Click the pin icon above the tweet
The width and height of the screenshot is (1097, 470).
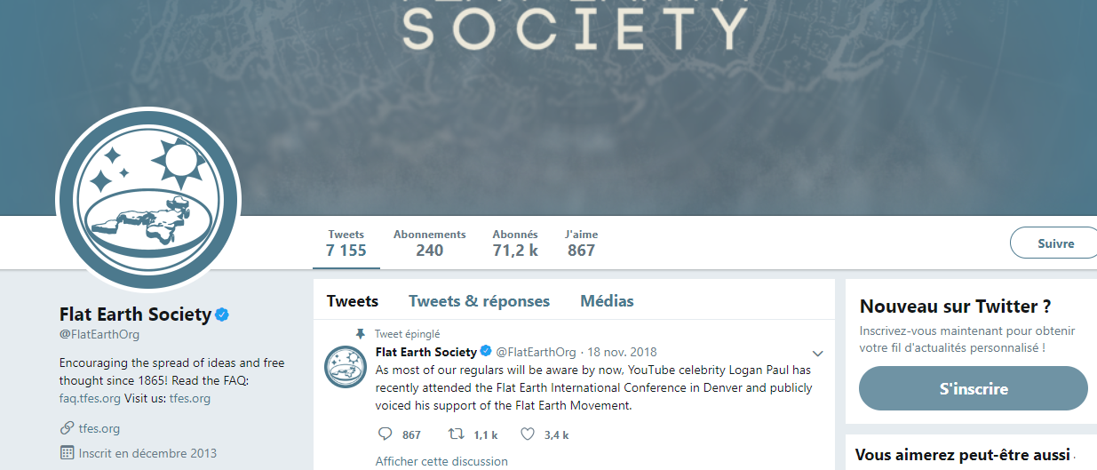(360, 334)
